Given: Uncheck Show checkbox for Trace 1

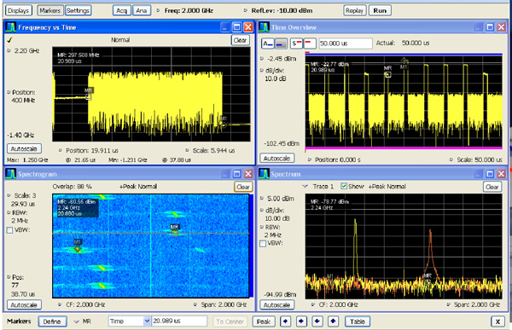Looking at the screenshot, I should tap(344, 186).
